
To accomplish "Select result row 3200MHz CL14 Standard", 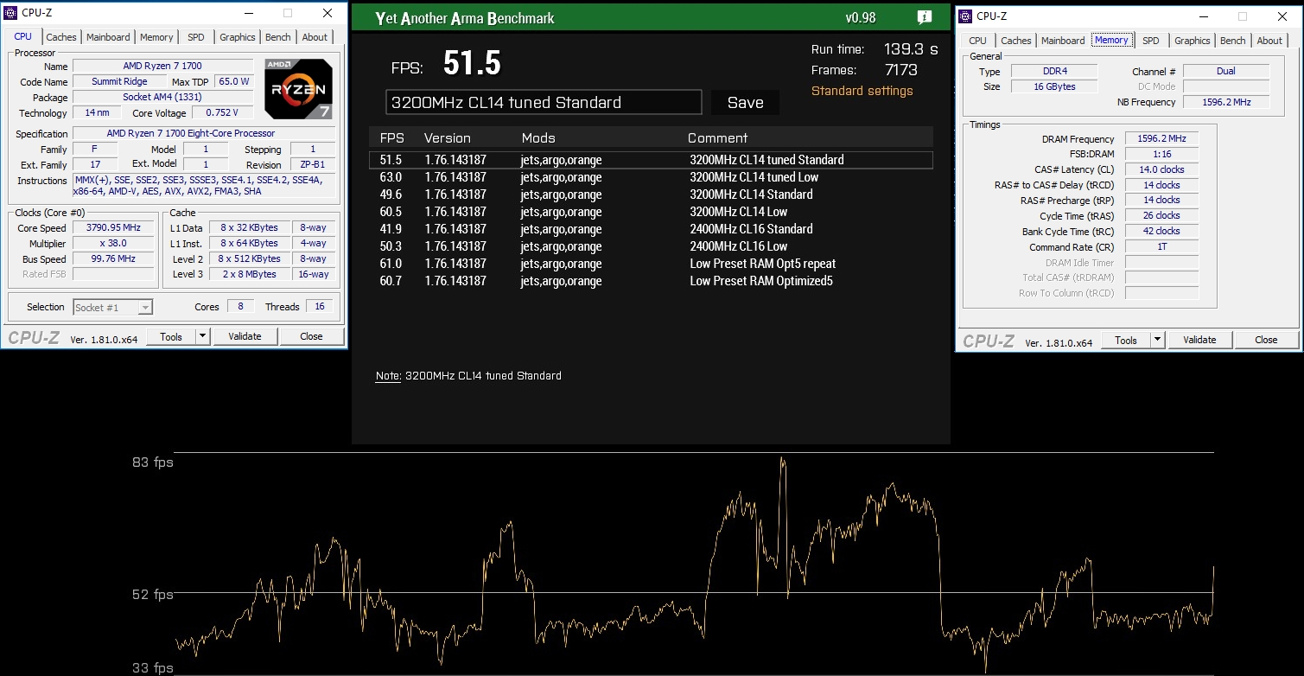I will click(x=651, y=195).
